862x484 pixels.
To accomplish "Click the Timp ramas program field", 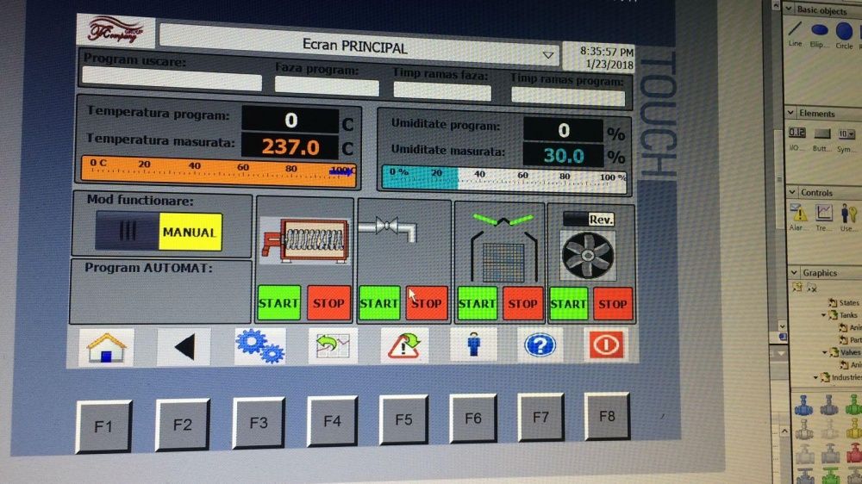I will pyautogui.click(x=568, y=96).
